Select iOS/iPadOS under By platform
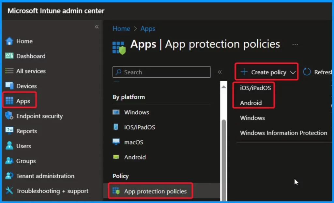This screenshot has height=203, width=334. pyautogui.click(x=140, y=127)
